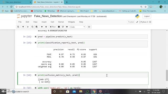This screenshot has width=168, height=94.
Task: Select the confusion matrix output [[449 177]
Action: pos(44,79)
